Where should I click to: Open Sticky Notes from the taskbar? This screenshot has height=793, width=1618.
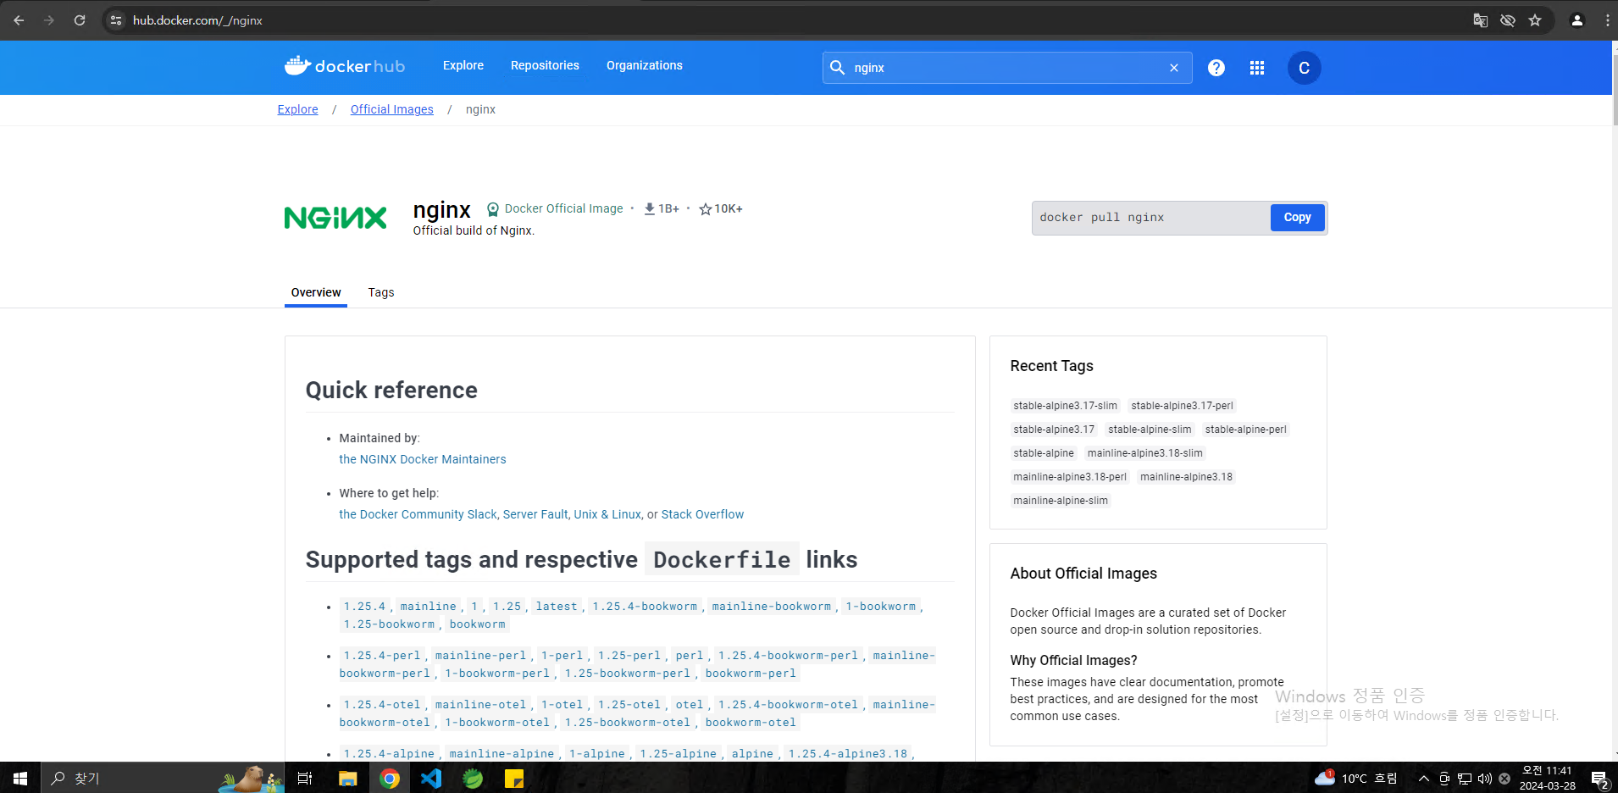tap(514, 778)
